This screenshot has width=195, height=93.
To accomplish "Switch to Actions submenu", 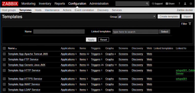I will coord(67,10).
